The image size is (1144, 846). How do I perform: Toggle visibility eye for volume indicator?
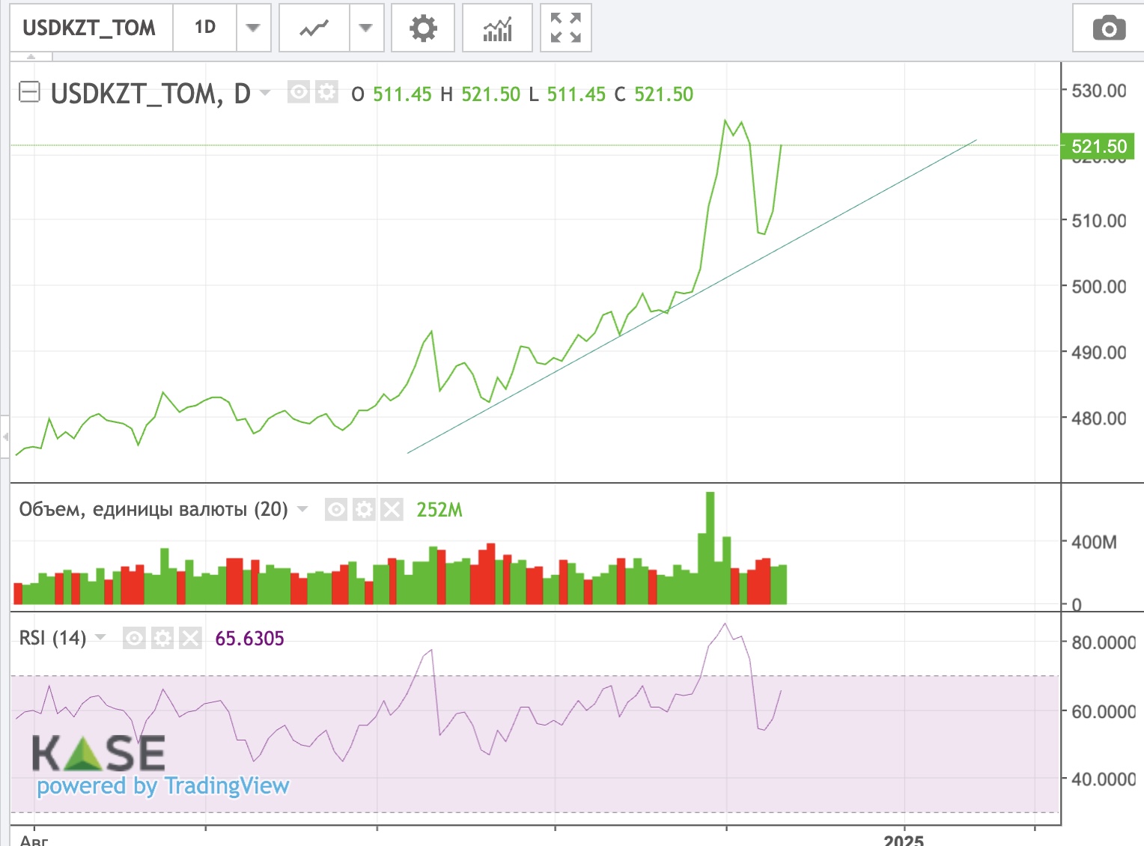(x=336, y=510)
